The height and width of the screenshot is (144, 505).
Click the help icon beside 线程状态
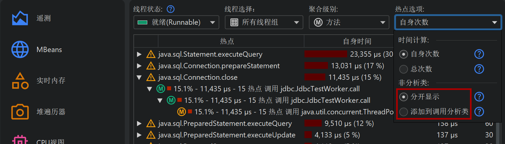point(171,9)
